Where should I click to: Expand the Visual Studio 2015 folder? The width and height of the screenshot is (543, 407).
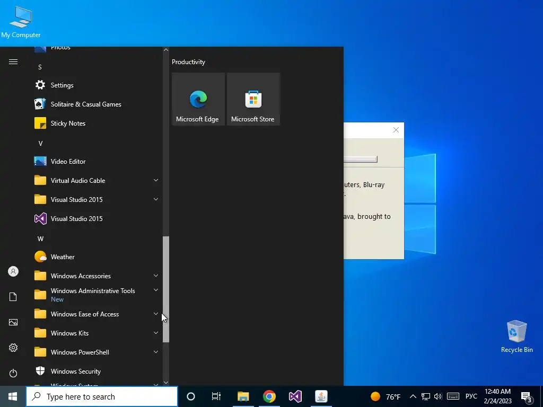[x=156, y=199]
